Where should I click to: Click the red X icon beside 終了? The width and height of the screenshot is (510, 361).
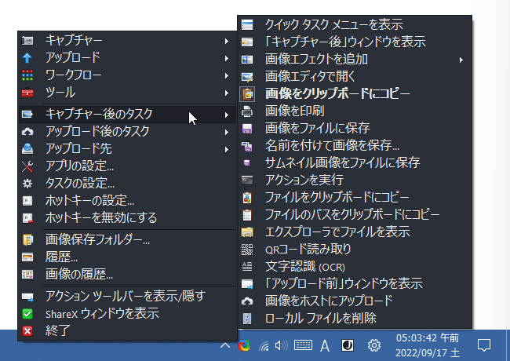(27, 331)
